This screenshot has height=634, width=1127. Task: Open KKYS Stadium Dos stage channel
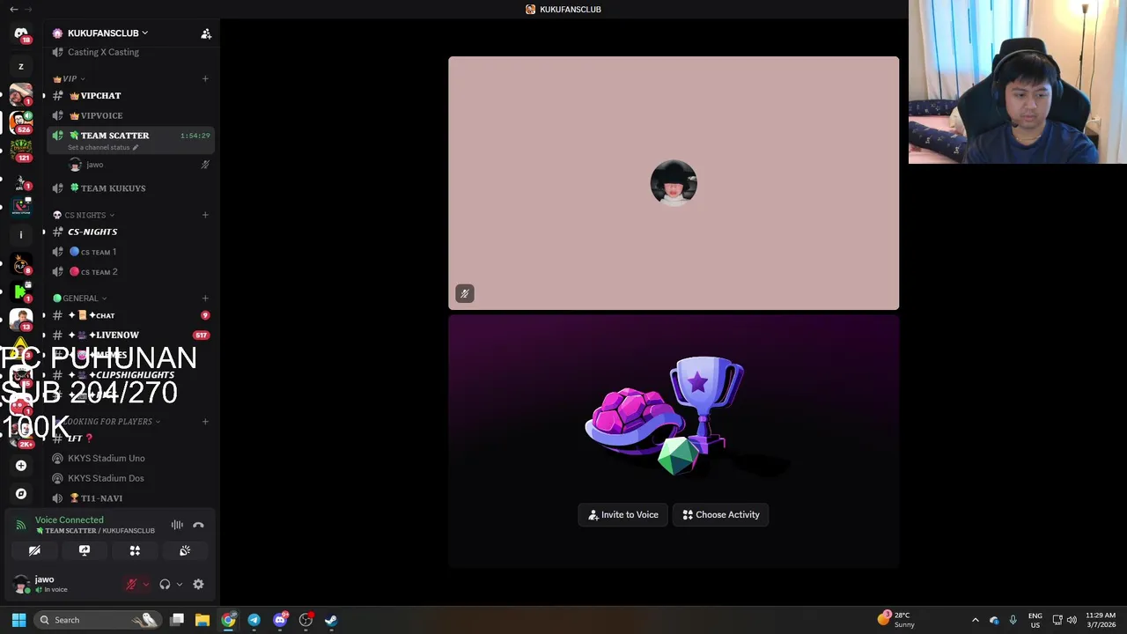[130, 478]
